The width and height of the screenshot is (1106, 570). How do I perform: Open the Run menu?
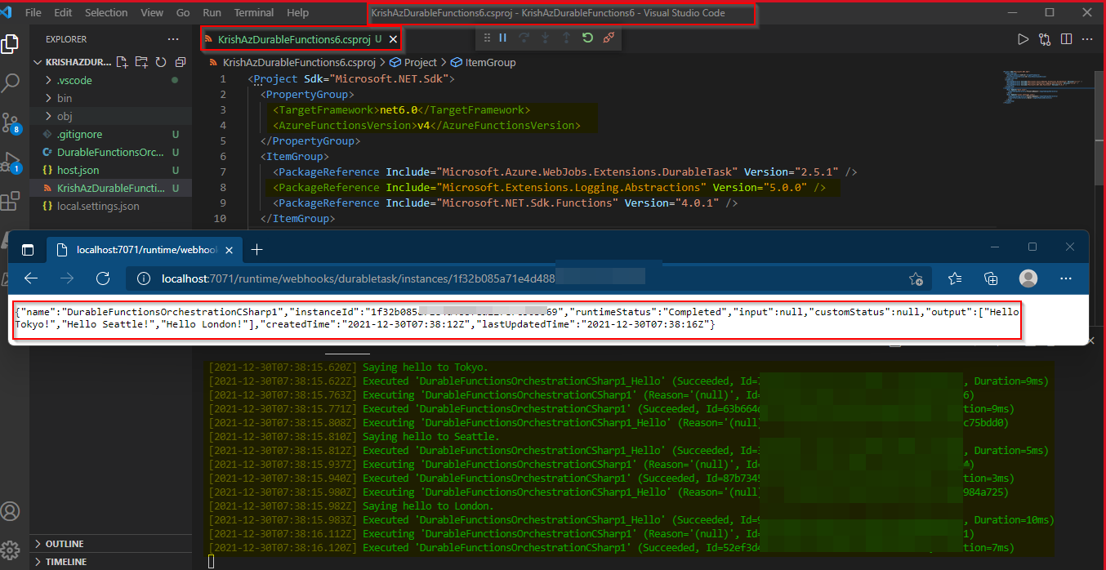212,13
